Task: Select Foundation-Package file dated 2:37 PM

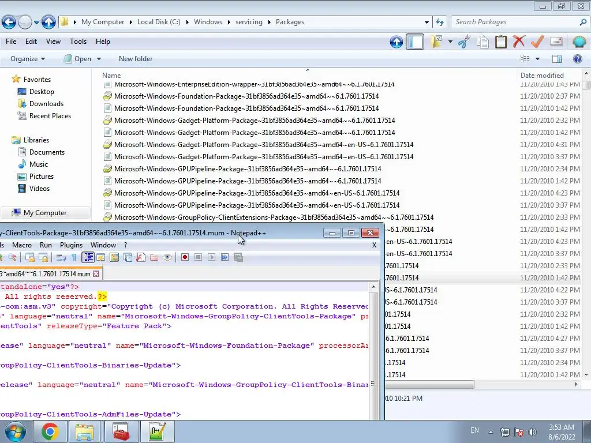Action: [246, 96]
